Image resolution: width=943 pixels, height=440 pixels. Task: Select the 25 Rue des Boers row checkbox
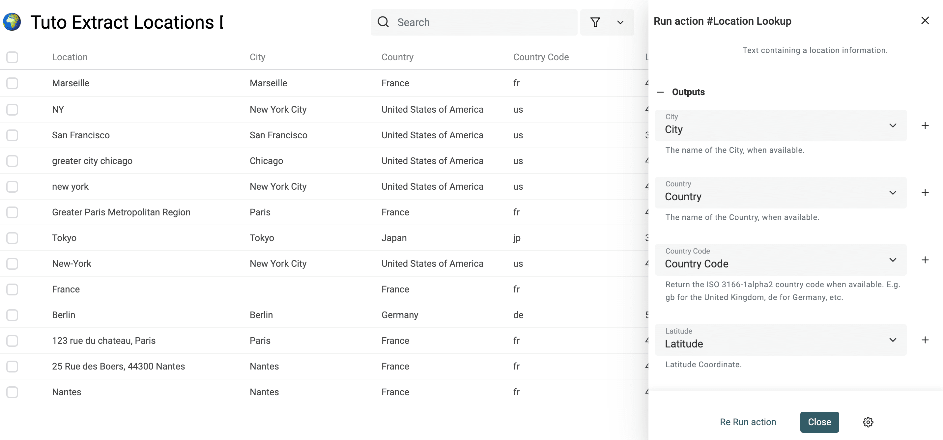tap(12, 367)
